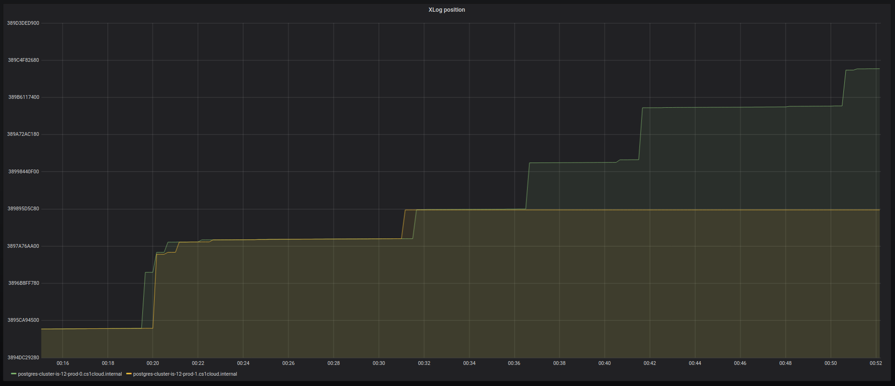Click the 00:48 time axis label
This screenshot has height=386, width=895.
tap(786, 363)
